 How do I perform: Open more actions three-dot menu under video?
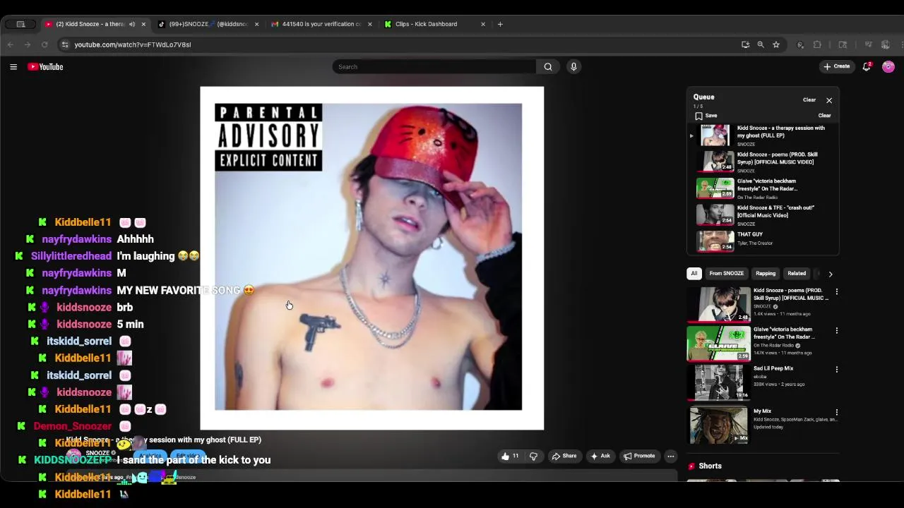click(x=671, y=456)
